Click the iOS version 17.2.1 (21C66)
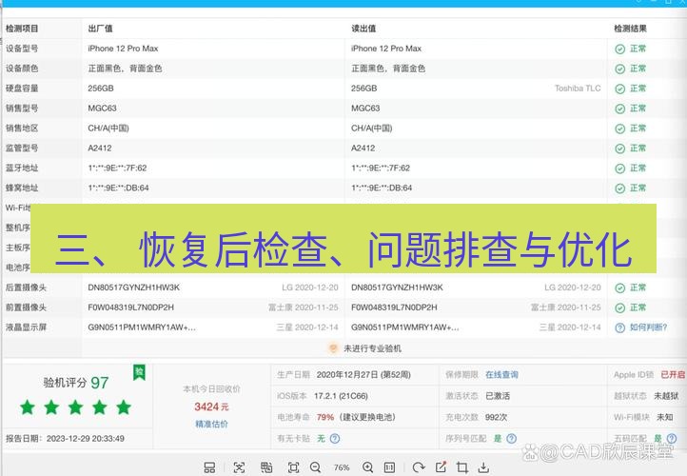Viewport: 687px width, 476px height. pos(341,396)
